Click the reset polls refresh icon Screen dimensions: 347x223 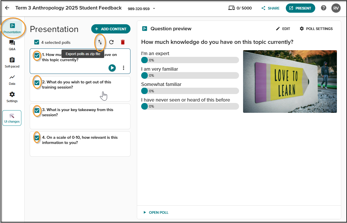click(111, 42)
